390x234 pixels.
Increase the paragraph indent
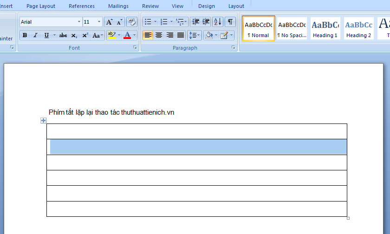[x=206, y=22]
